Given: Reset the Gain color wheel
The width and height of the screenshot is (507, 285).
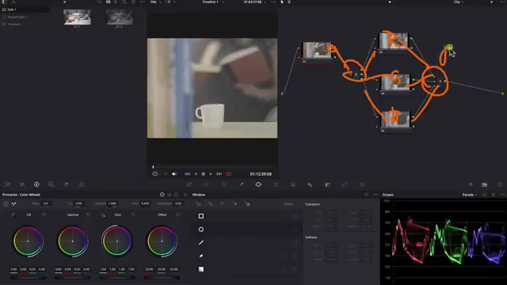Looking at the screenshot, I should point(133,215).
